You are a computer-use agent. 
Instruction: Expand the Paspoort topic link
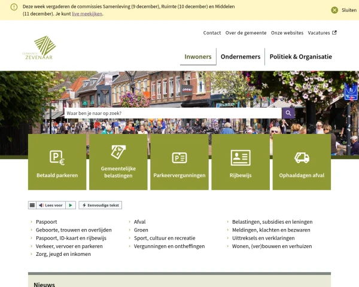click(x=47, y=222)
